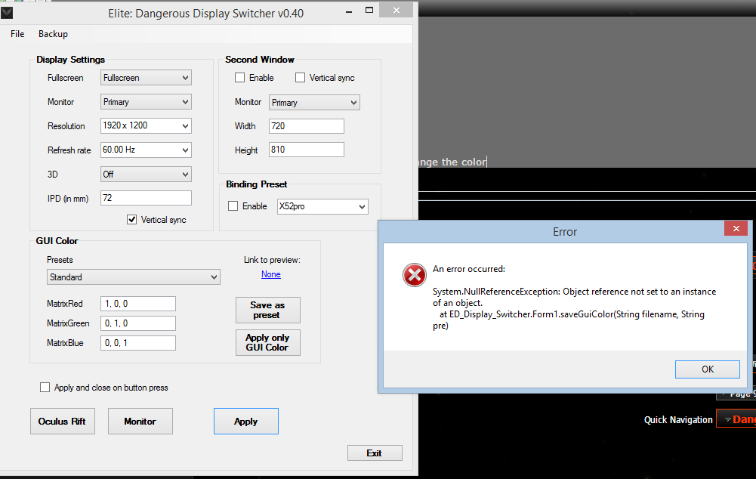Viewport: 756px width, 479px height.
Task: Click the Exit button
Action: click(x=375, y=453)
